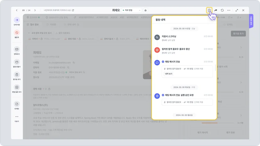The width and height of the screenshot is (260, 146).
Task: Click the 연락하기 mail icon in sidebar
Action: 17,49
